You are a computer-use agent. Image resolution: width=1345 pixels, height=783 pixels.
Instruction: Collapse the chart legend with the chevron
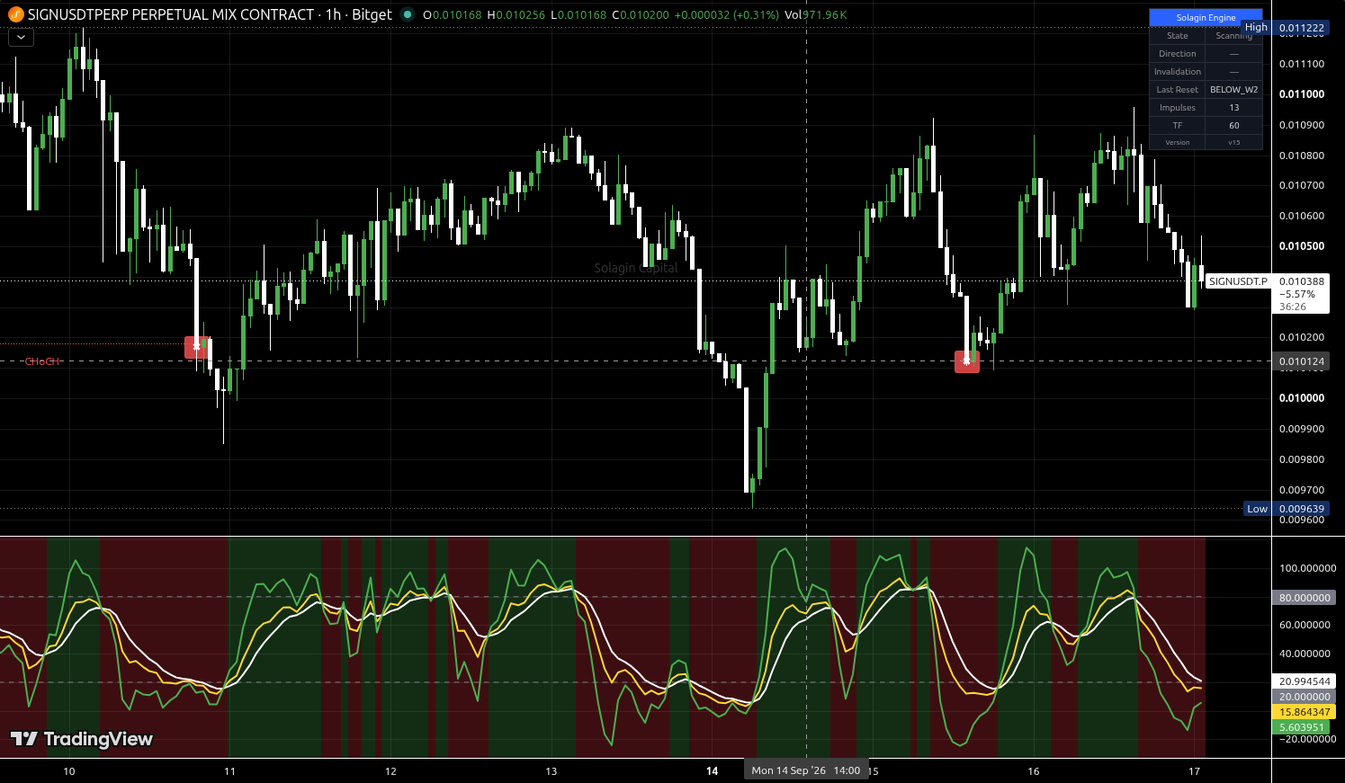point(21,38)
